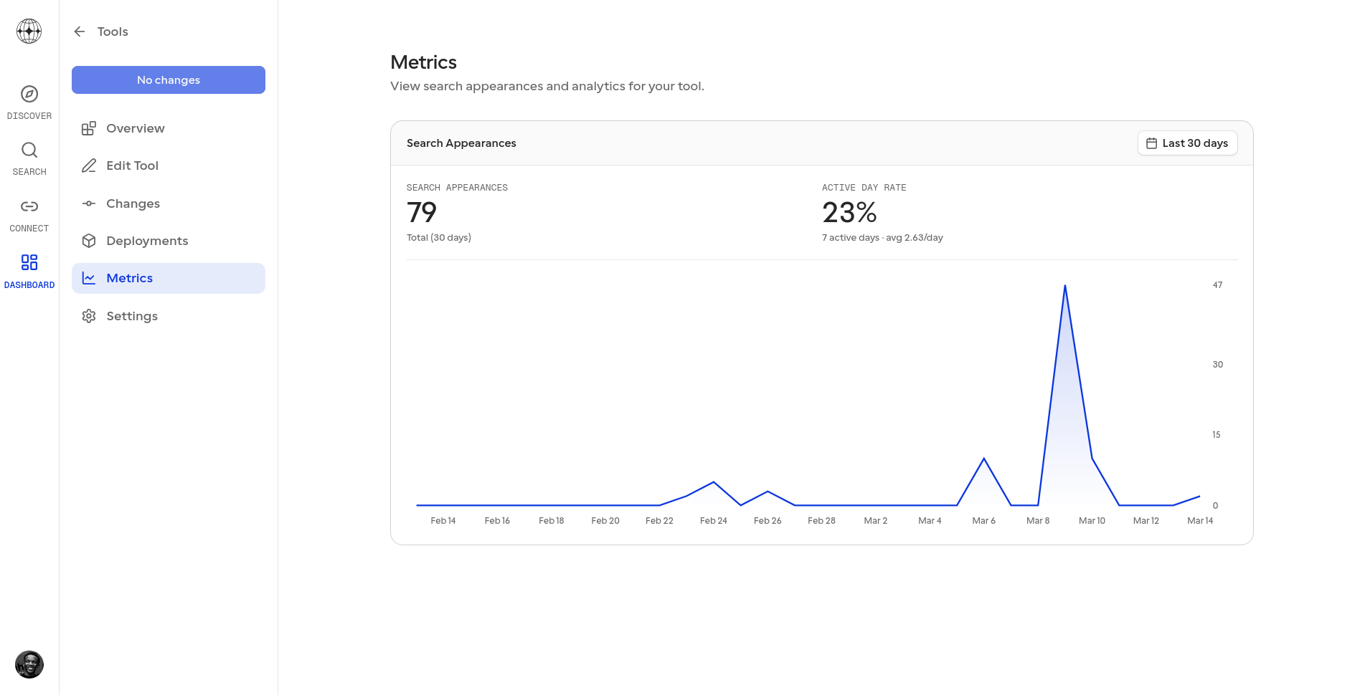This screenshot has width=1365, height=695.
Task: Click the Overview squares icon
Action: point(89,128)
